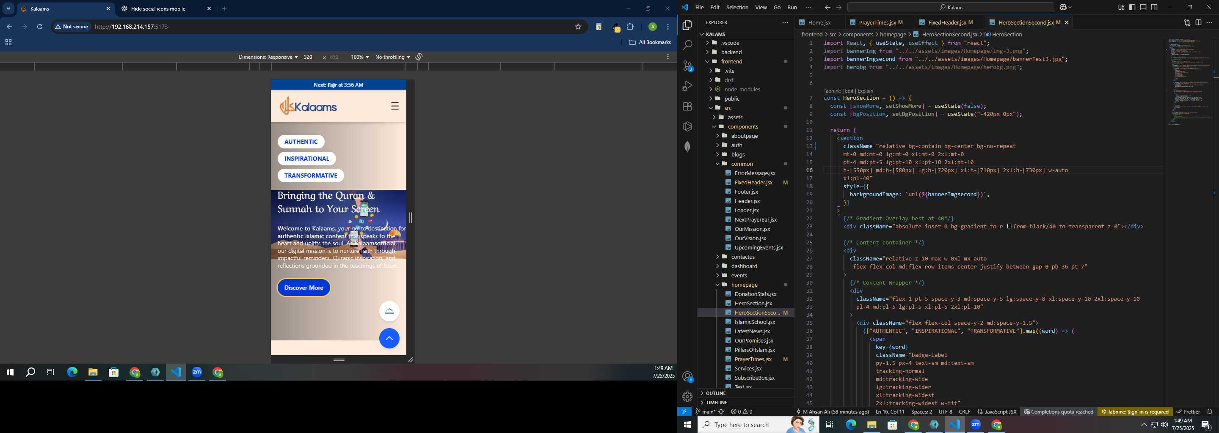The height and width of the screenshot is (433, 1219).
Task: Open the File menu in VS Code
Action: pyautogui.click(x=699, y=8)
